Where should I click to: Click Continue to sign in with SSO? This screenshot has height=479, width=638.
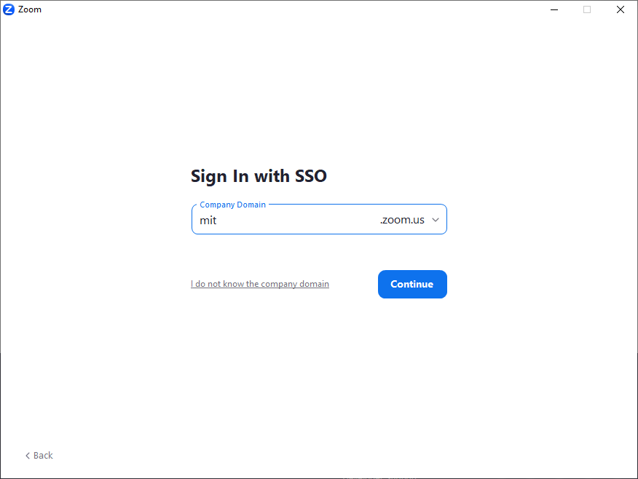(x=412, y=284)
